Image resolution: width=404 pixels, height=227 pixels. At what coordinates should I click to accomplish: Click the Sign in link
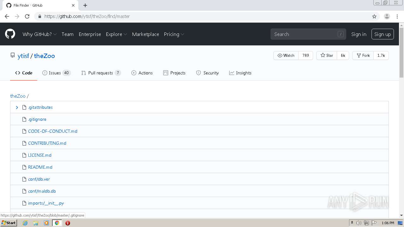tap(359, 34)
